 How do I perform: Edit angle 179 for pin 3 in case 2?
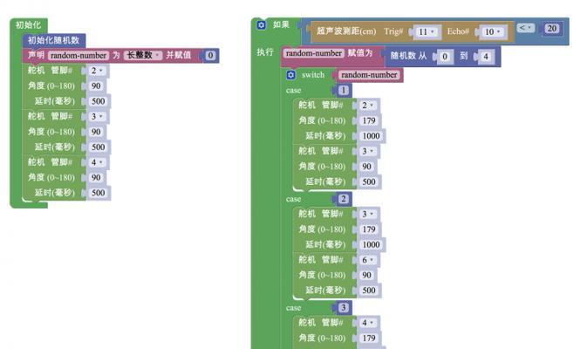pos(369,229)
